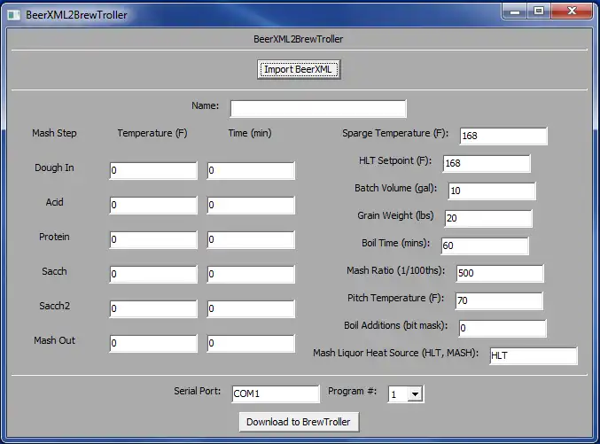Image resolution: width=600 pixels, height=444 pixels.
Task: Click the 'Name:' label
Action: (205, 105)
